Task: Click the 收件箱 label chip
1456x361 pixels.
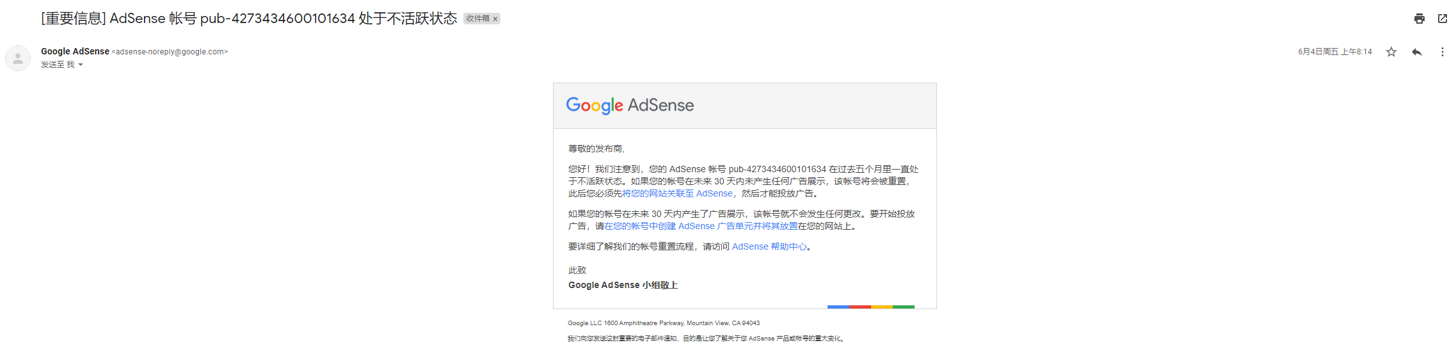Action: pyautogui.click(x=477, y=19)
